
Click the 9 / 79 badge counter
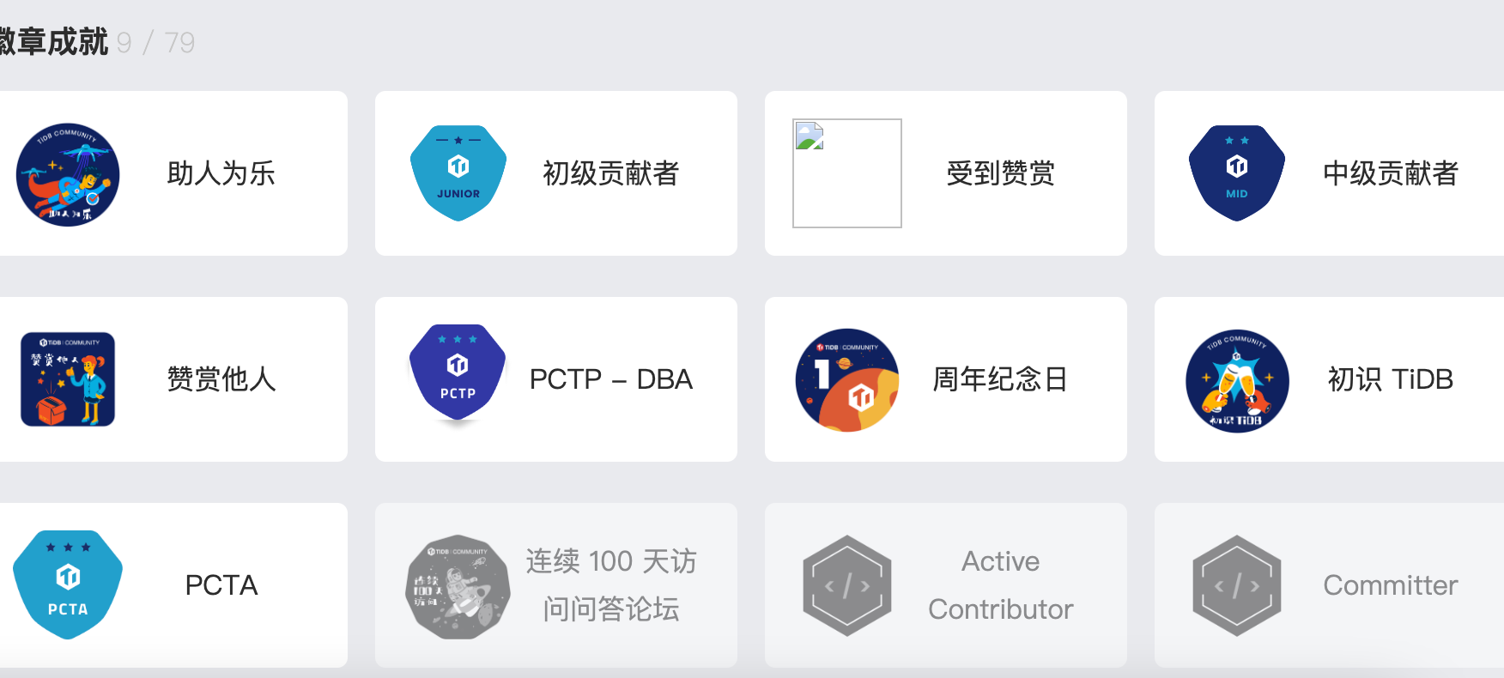point(156,43)
